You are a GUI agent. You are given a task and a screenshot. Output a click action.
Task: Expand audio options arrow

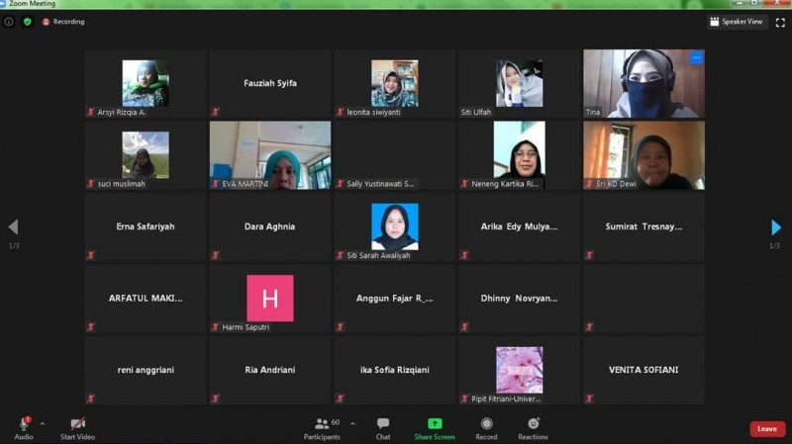(x=43, y=424)
